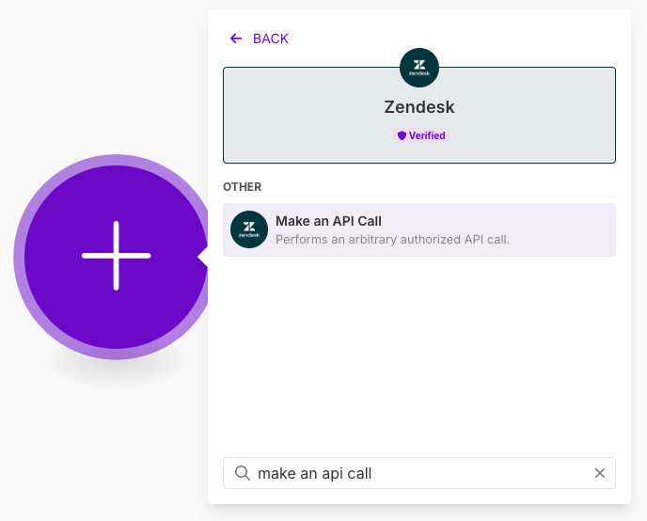Click the make an api call search text

(x=314, y=474)
